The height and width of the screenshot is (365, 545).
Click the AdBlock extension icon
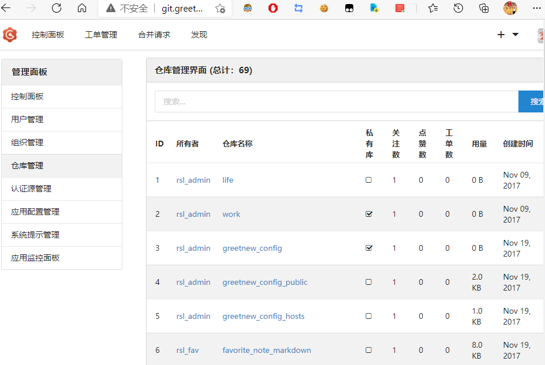click(272, 9)
